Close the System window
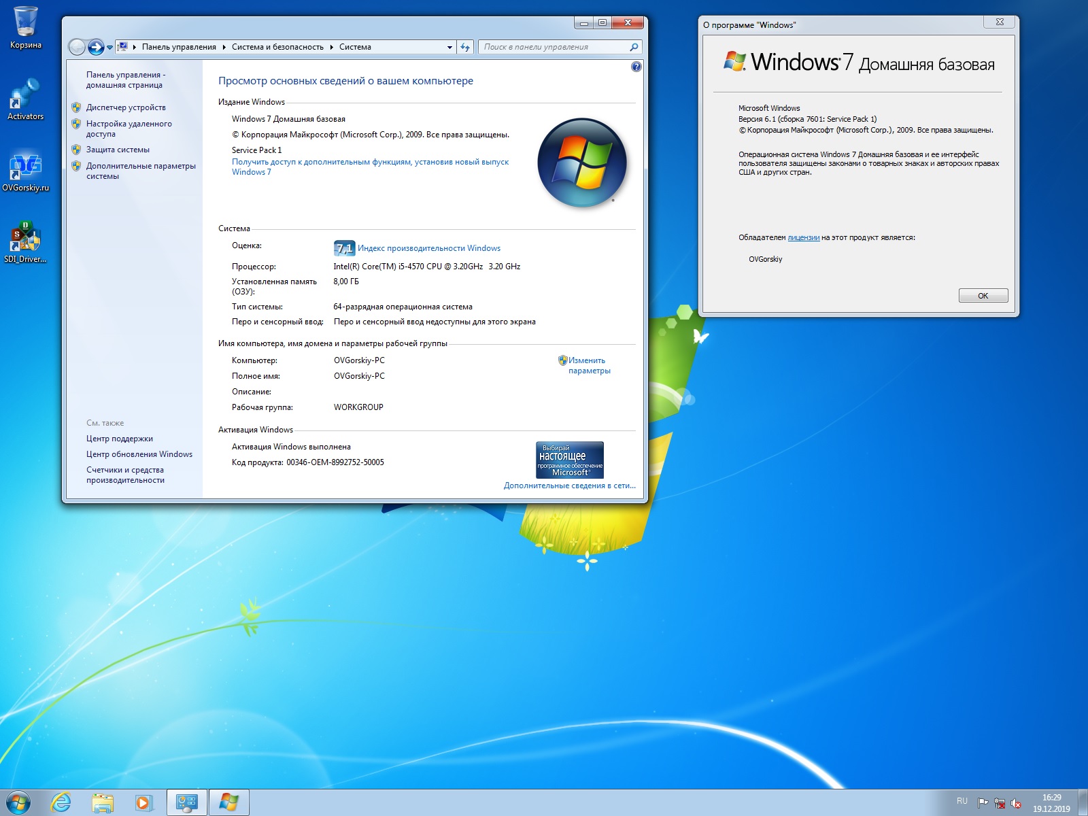The image size is (1088, 816). (x=628, y=22)
